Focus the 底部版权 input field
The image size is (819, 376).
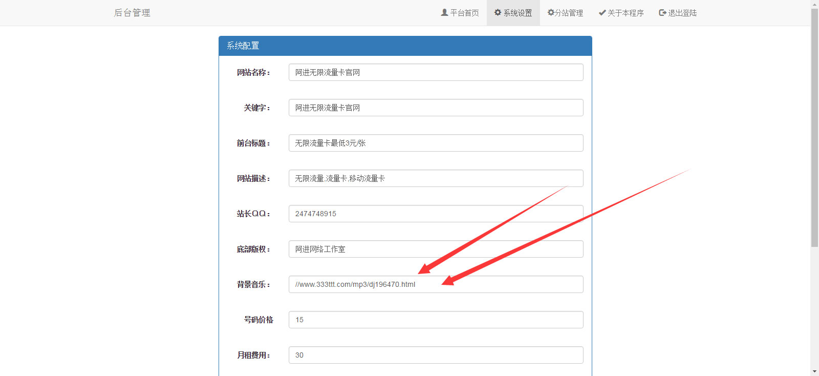436,249
